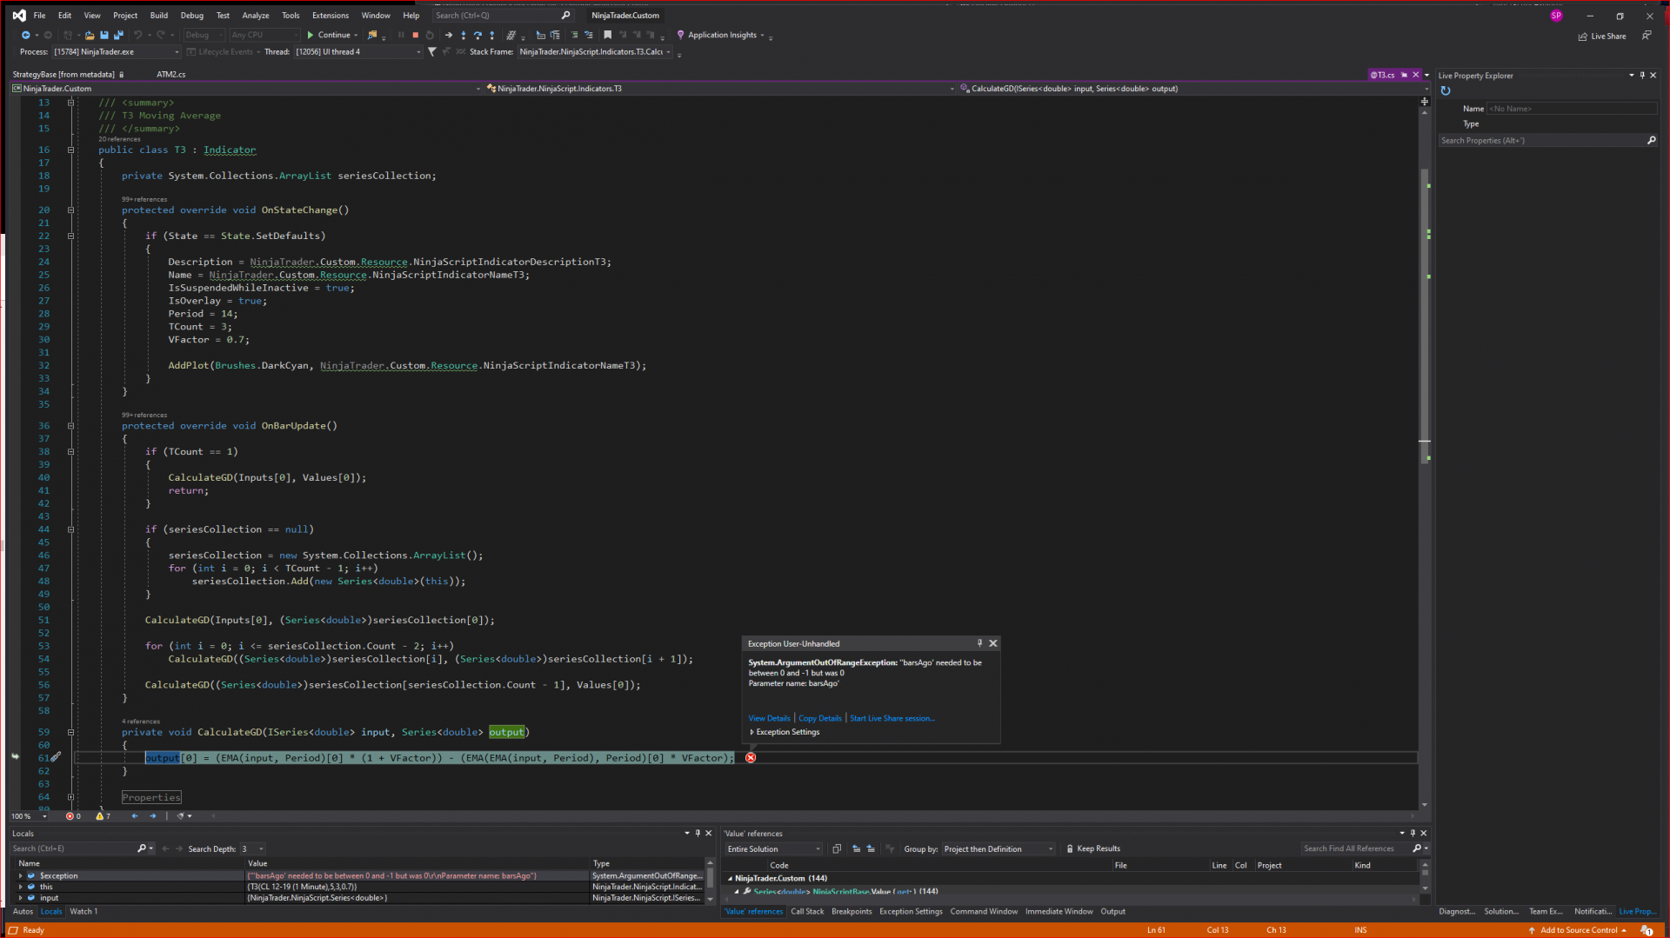Click the Step Into icon
The image size is (1670, 938).
(x=463, y=35)
